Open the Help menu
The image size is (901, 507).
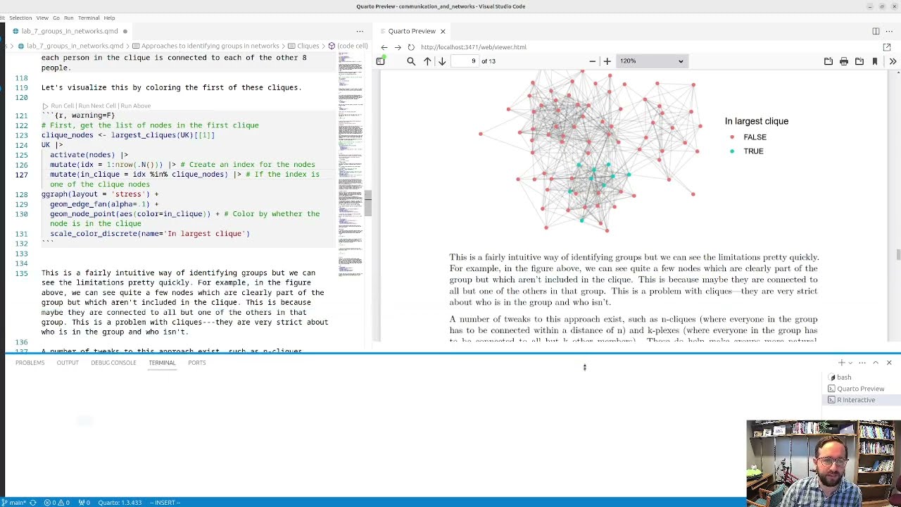(x=109, y=18)
